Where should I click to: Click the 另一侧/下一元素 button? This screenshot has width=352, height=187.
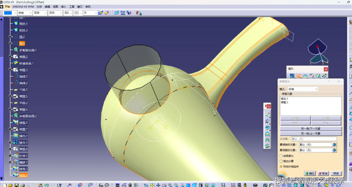coord(311,128)
